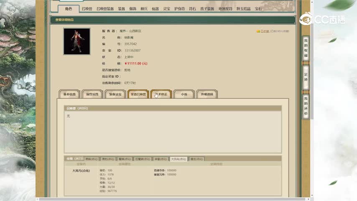Click the seller ID 331362807

tap(132, 50)
